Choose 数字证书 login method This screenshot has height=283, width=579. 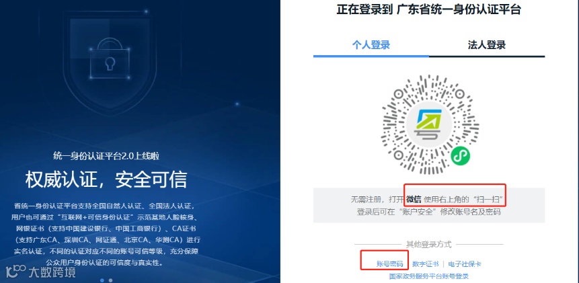tap(426, 264)
